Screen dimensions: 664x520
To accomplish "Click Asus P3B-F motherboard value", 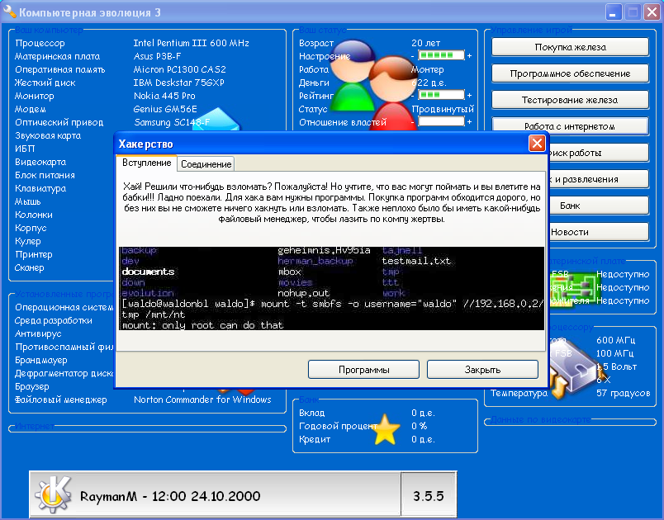I will [157, 56].
